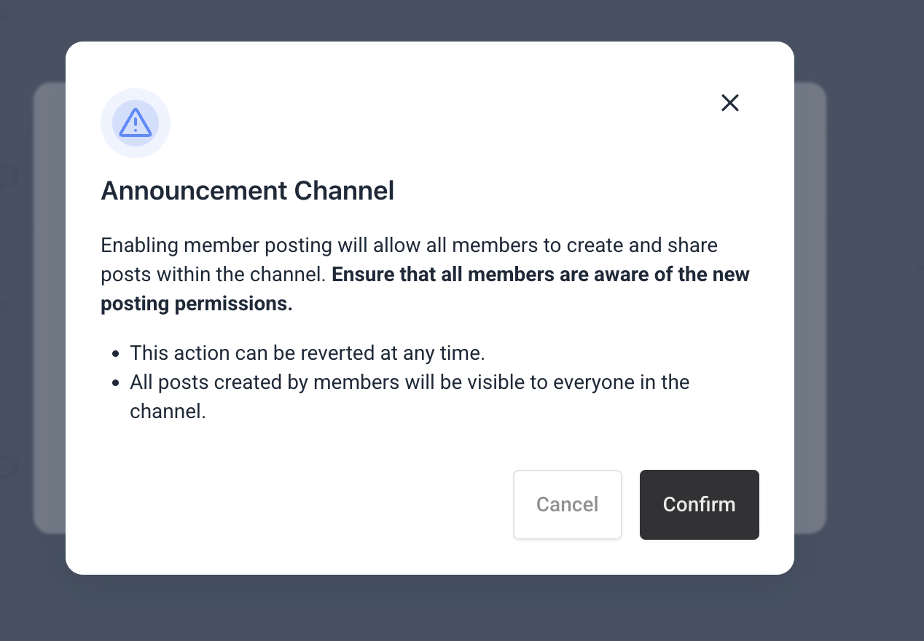The height and width of the screenshot is (641, 924).
Task: Click the bold posting permissions warning text
Action: (541, 275)
